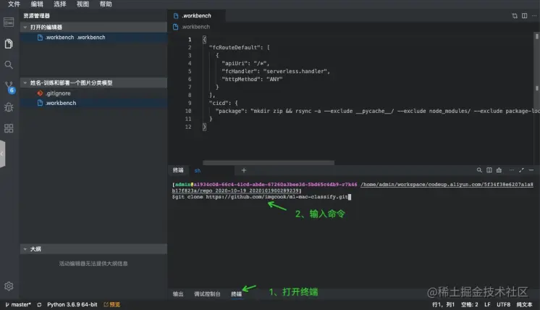Screen dimensions: 540x310
Task: Click the 行1, 列1 cursor position indicator
Action: pos(443,304)
